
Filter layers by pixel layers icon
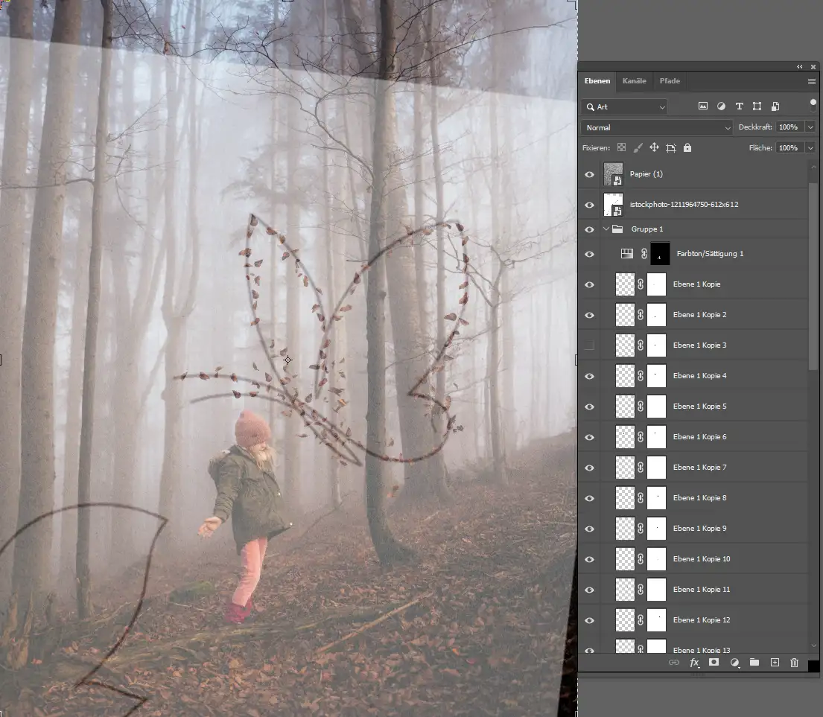703,106
